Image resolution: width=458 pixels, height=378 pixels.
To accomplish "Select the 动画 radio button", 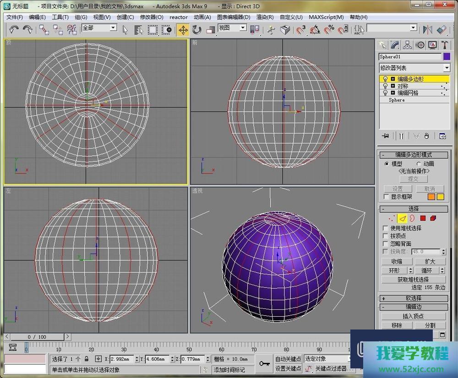I will click(419, 164).
